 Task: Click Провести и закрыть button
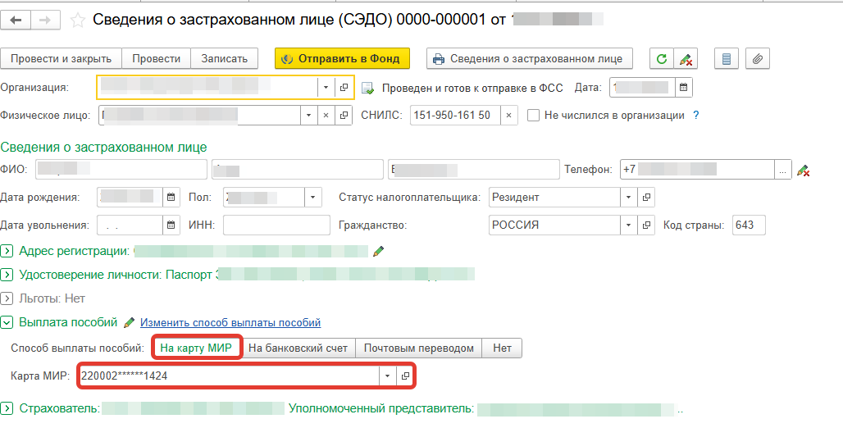pyautogui.click(x=61, y=58)
